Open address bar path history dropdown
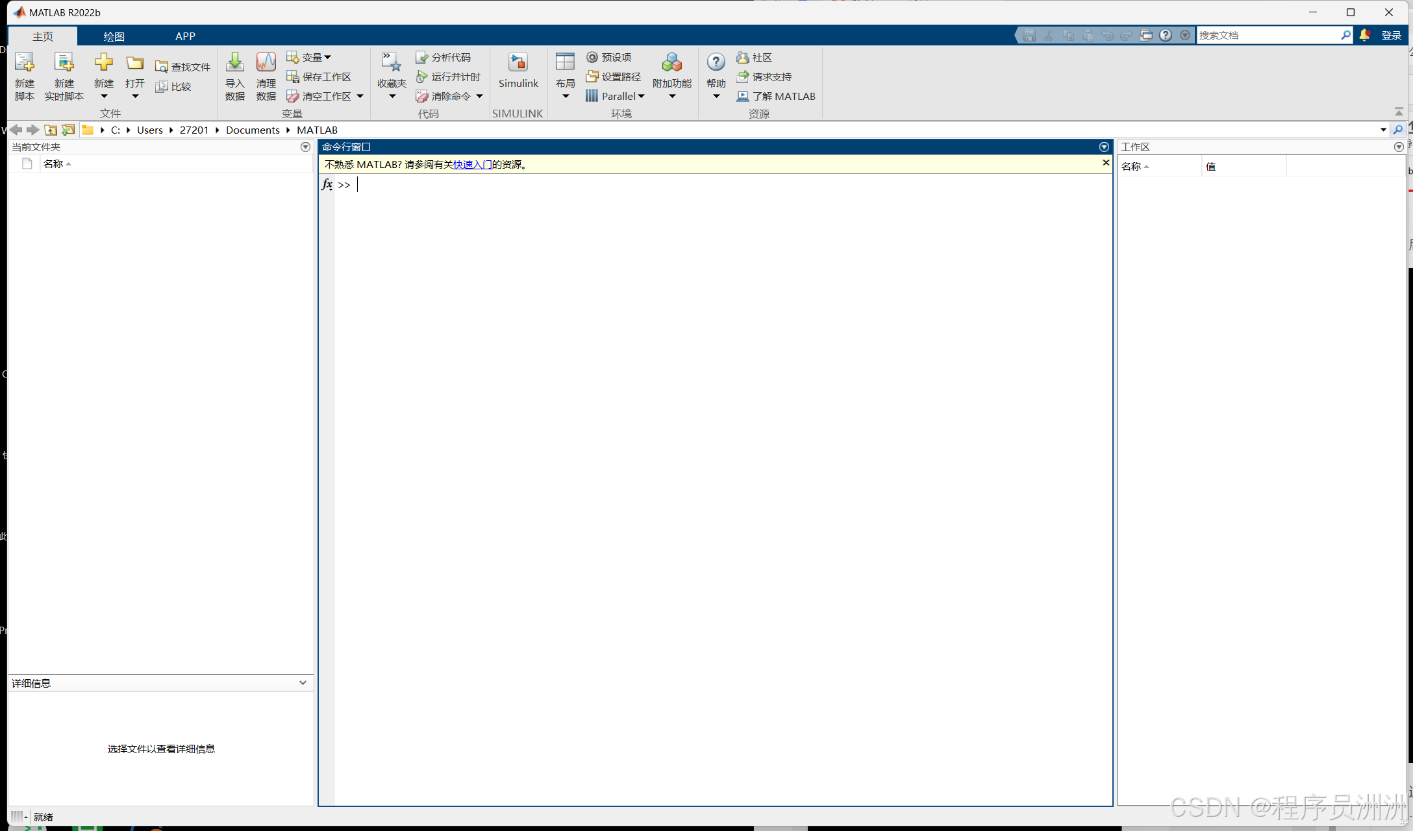 1384,130
